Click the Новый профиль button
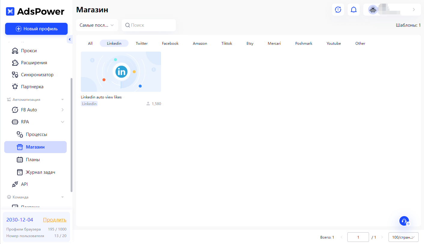This screenshot has height=244, width=424. tap(36, 29)
